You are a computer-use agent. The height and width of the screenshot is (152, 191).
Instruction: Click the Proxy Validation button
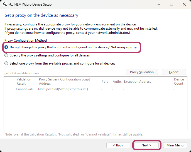pyautogui.click(x=142, y=72)
